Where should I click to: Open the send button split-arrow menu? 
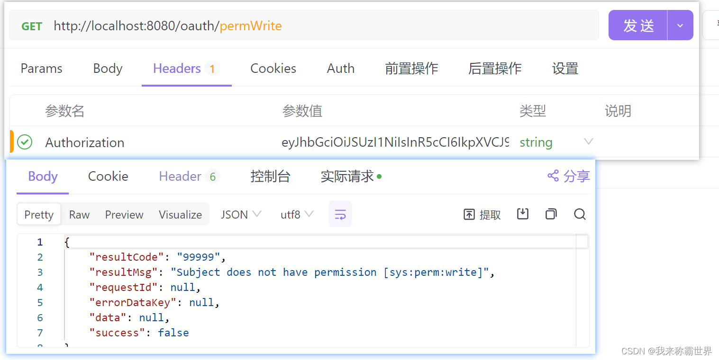(x=680, y=25)
